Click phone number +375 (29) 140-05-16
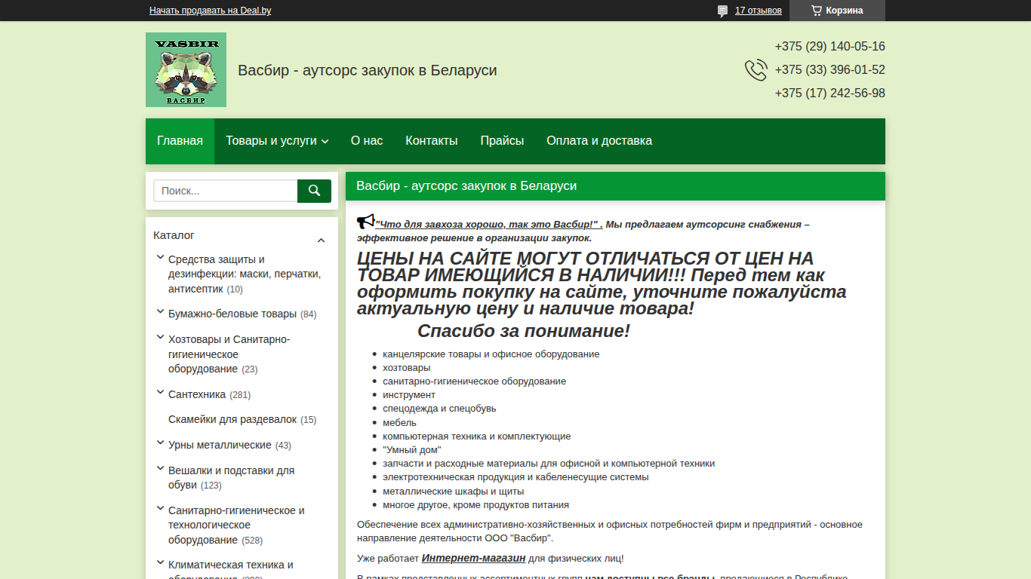Image resolution: width=1031 pixels, height=579 pixels. [x=829, y=47]
